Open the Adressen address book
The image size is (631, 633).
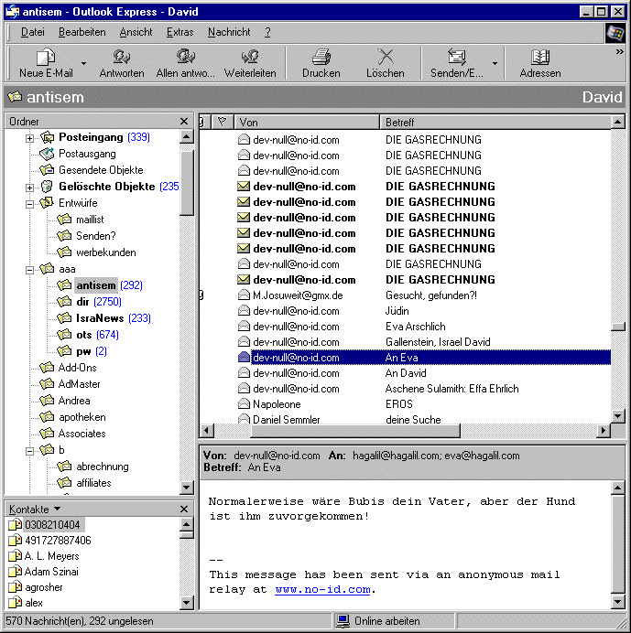540,58
